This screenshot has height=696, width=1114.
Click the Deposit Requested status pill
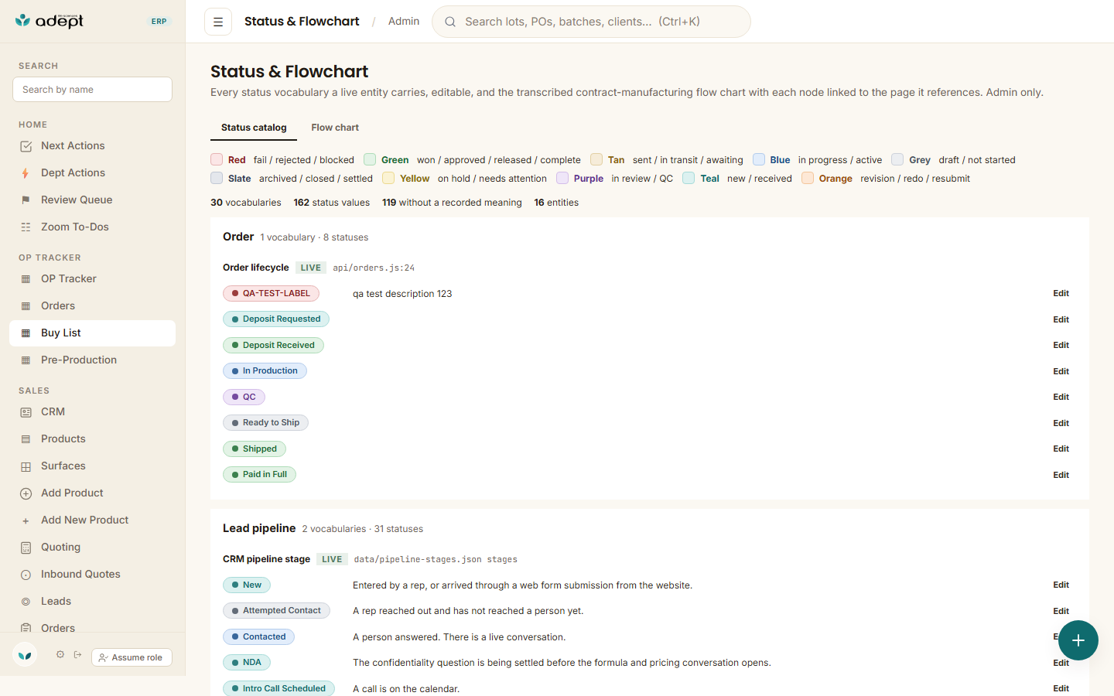click(276, 319)
